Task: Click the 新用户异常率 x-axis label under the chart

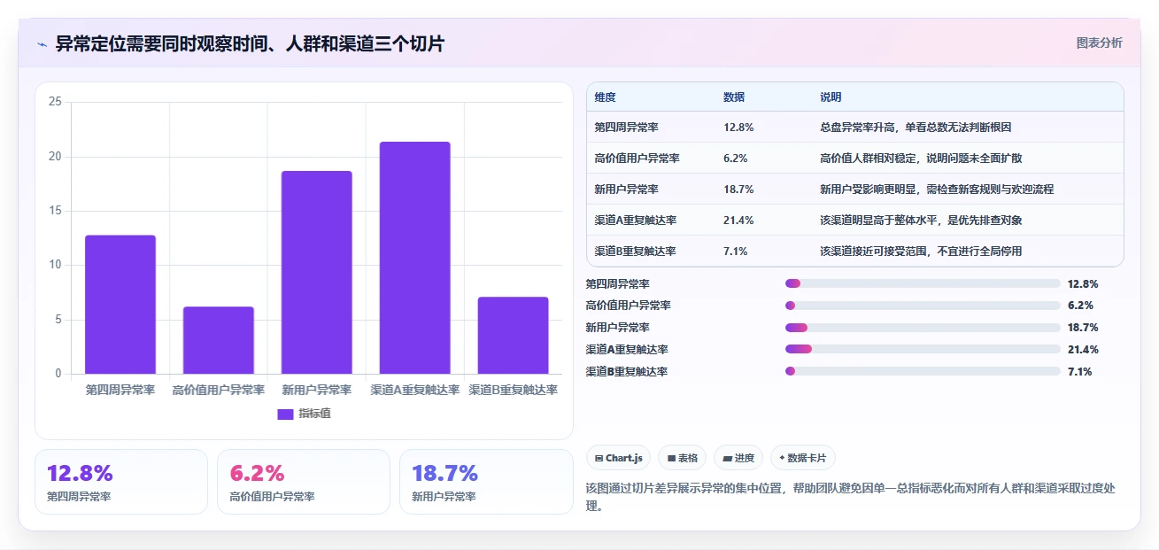Action: [x=317, y=390]
